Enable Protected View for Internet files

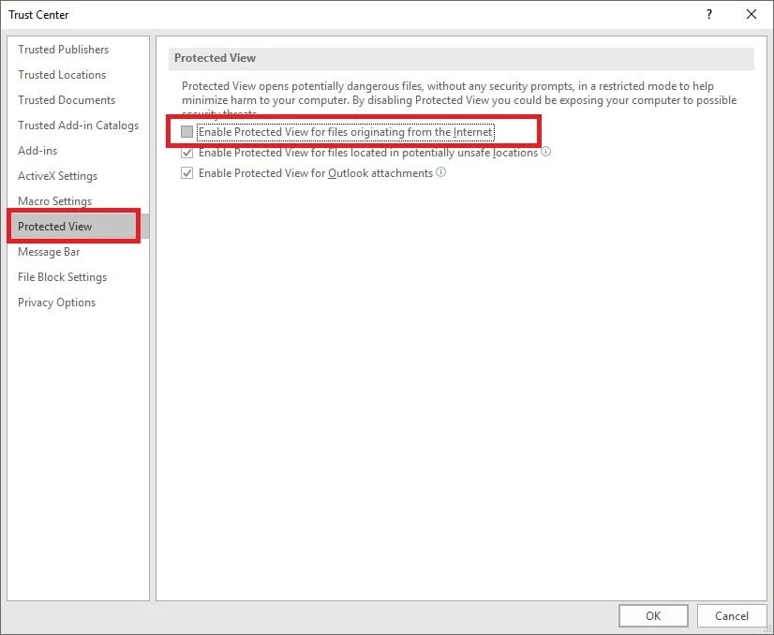tap(186, 131)
